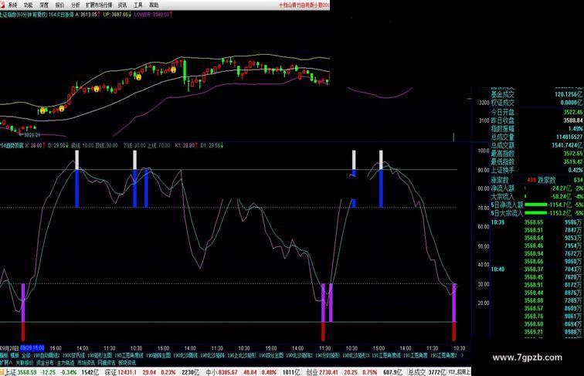Click the 中小 index value 8385.67

tap(228, 372)
